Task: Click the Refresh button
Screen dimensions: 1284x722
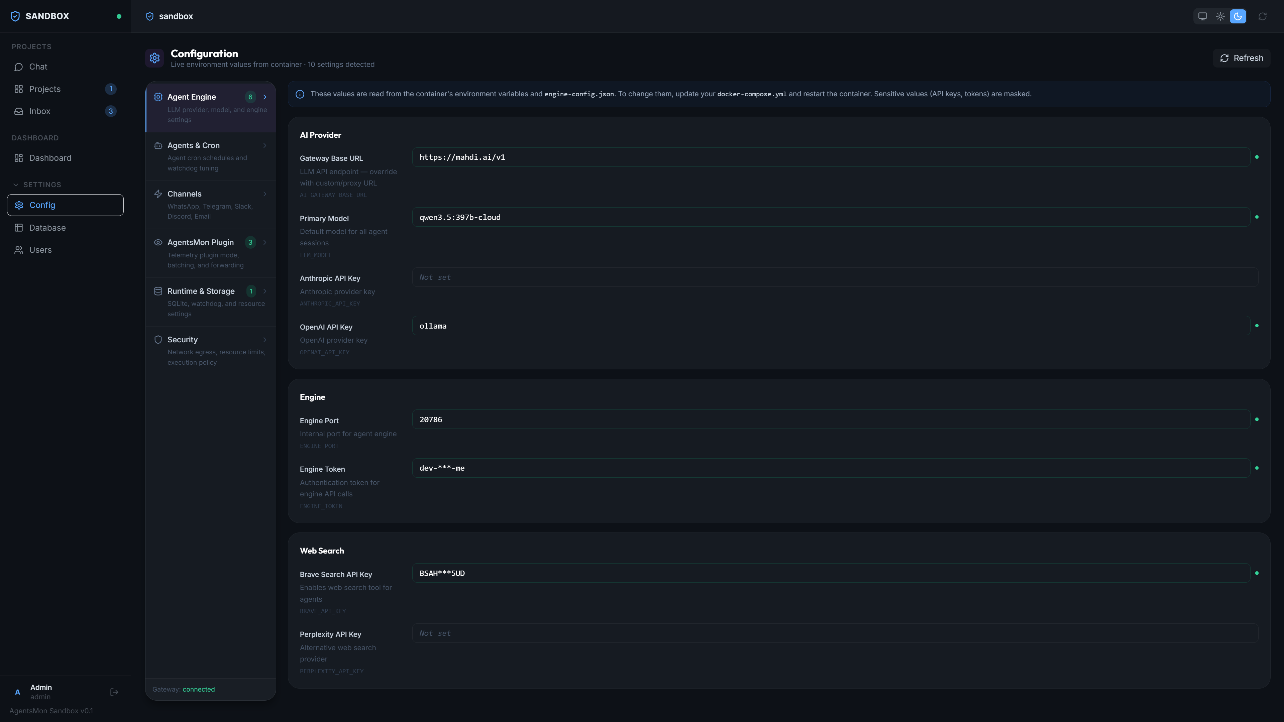Action: point(1241,58)
